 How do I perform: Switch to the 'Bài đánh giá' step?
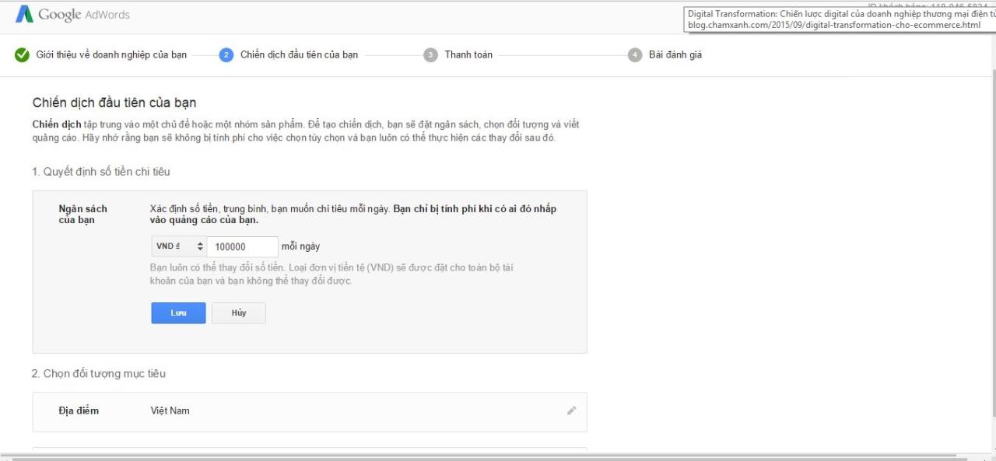(x=675, y=55)
